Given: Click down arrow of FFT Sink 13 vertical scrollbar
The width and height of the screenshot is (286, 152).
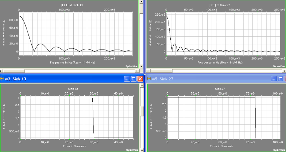Looking at the screenshot, I should [x=141, y=67].
